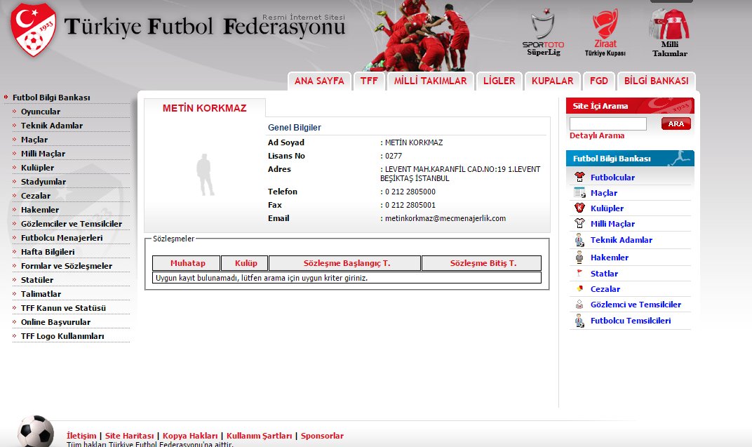Click the Statlar flag icon
This screenshot has width=752, height=447.
pos(579,274)
